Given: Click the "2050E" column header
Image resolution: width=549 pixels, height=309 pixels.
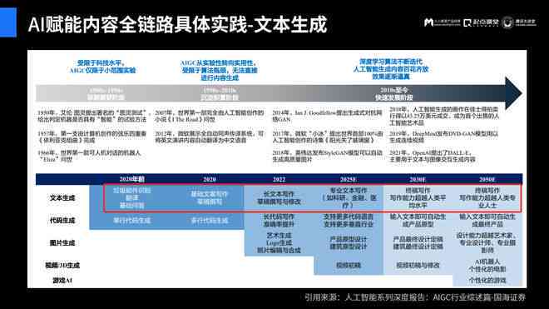Looking at the screenshot, I should coord(487,179).
